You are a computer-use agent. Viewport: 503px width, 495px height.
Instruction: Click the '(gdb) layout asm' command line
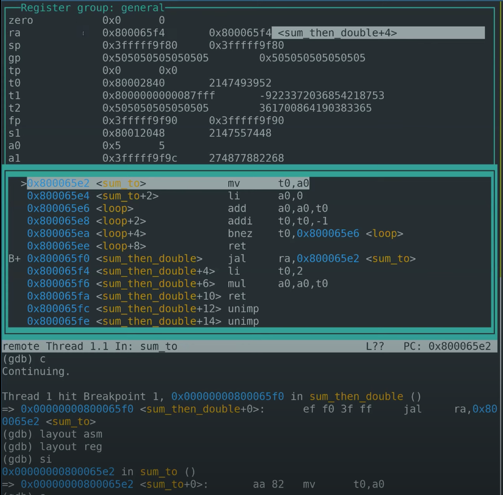click(52, 434)
